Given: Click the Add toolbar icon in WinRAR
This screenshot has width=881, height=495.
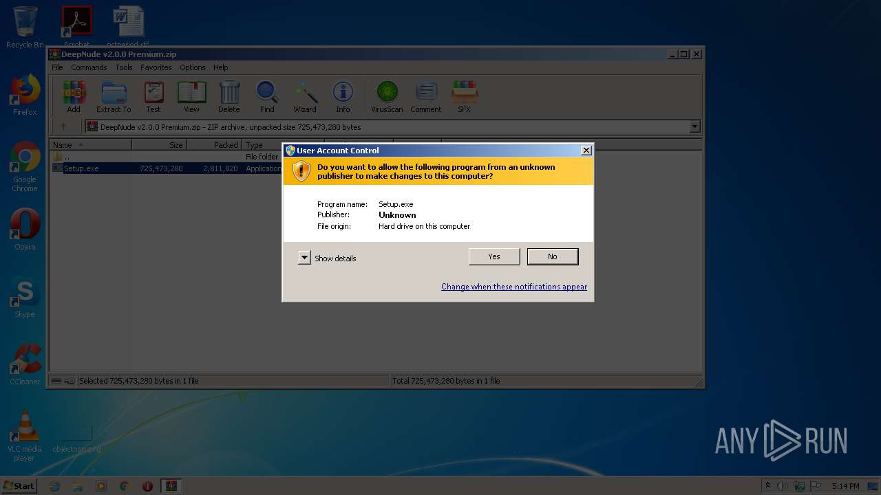Looking at the screenshot, I should (74, 96).
